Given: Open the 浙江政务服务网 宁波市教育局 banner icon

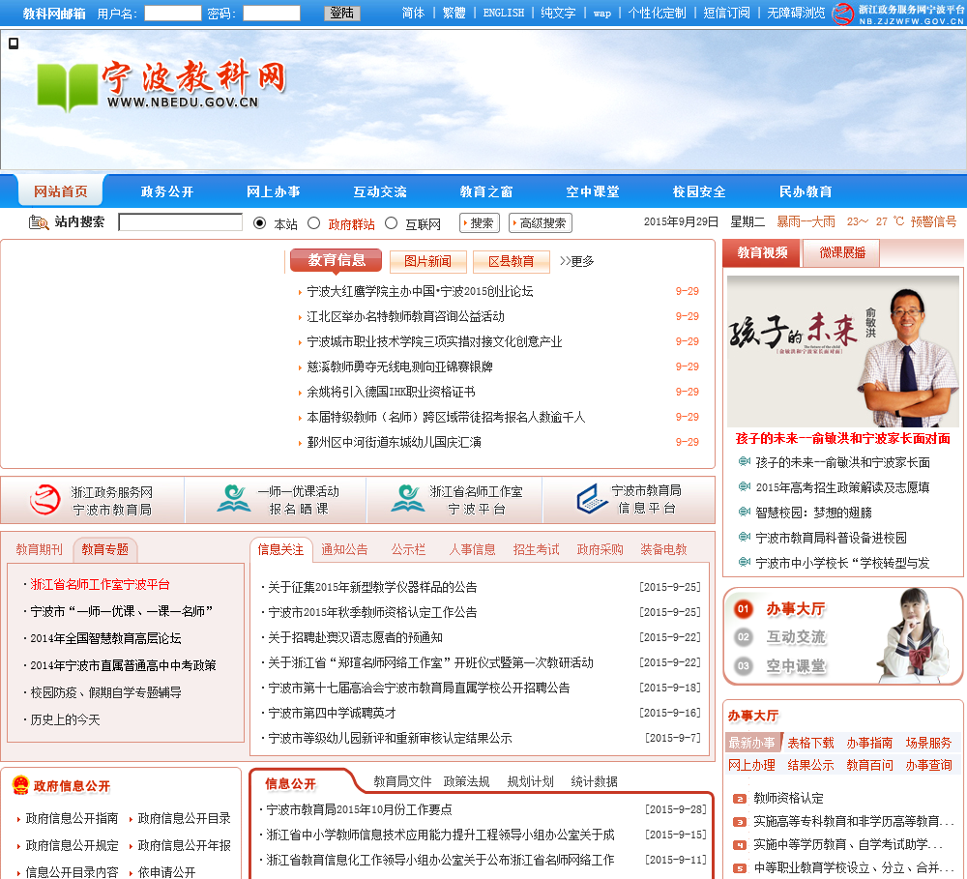Looking at the screenshot, I should tap(45, 500).
